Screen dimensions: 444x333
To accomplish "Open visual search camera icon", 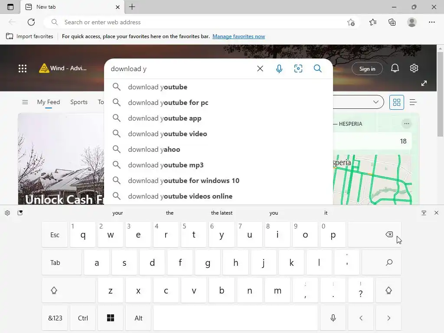I will [x=298, y=69].
